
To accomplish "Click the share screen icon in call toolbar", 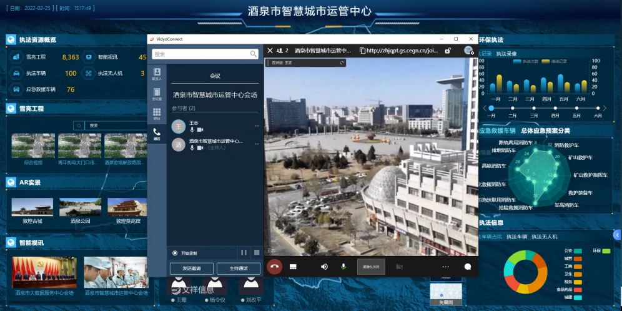I will pos(293,266).
